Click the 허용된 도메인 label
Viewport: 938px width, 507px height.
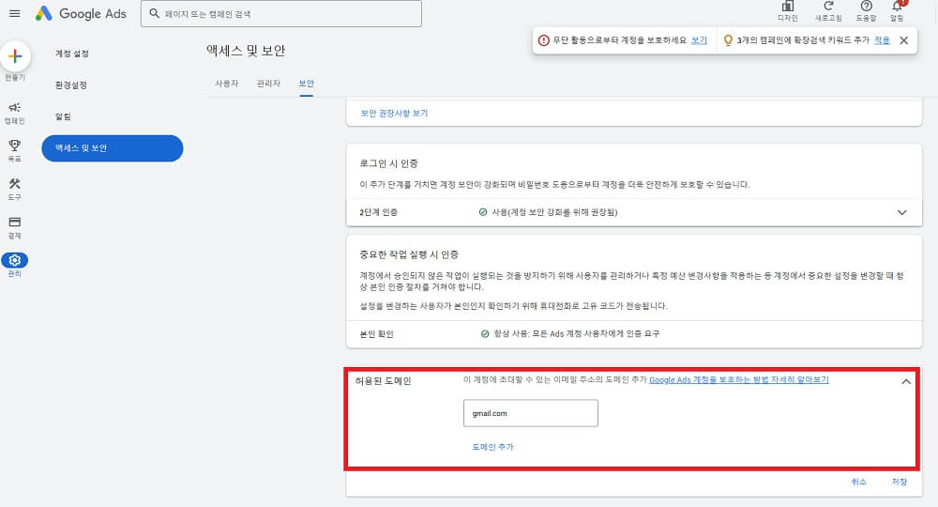383,380
